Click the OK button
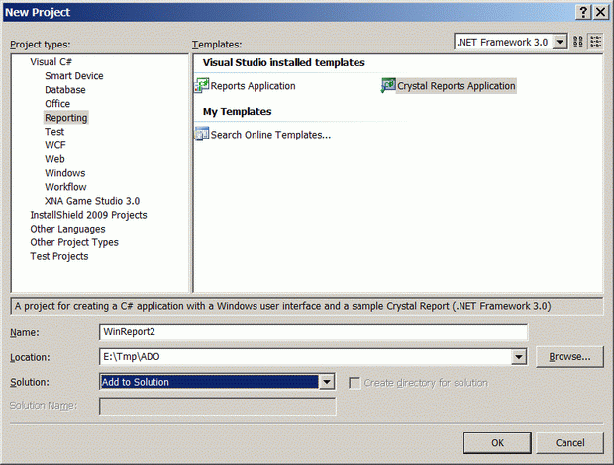This screenshot has width=614, height=465. pyautogui.click(x=497, y=443)
